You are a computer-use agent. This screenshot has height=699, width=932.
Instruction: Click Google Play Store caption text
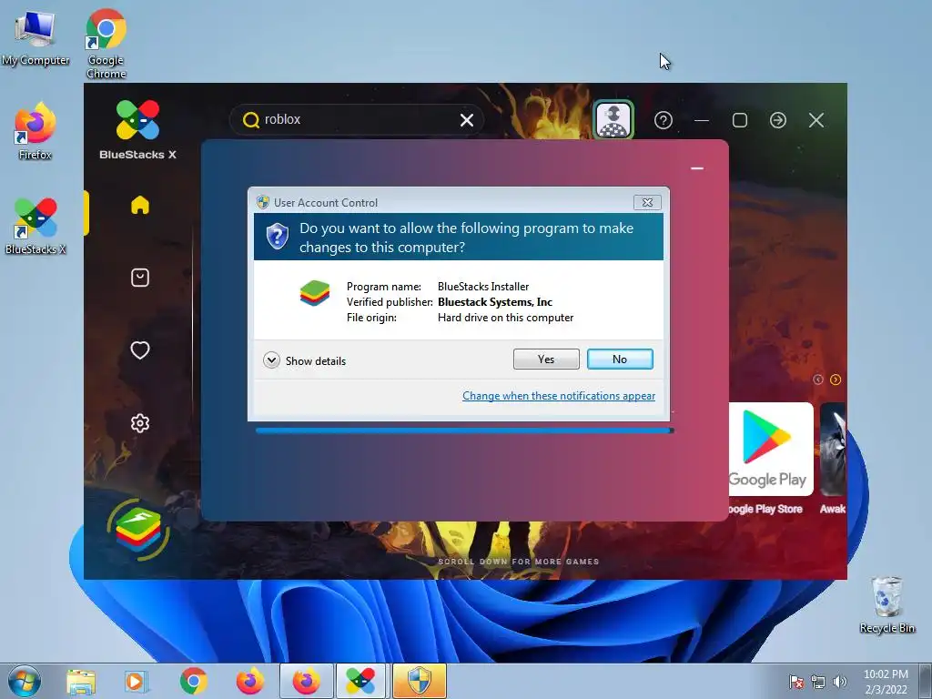click(x=765, y=509)
